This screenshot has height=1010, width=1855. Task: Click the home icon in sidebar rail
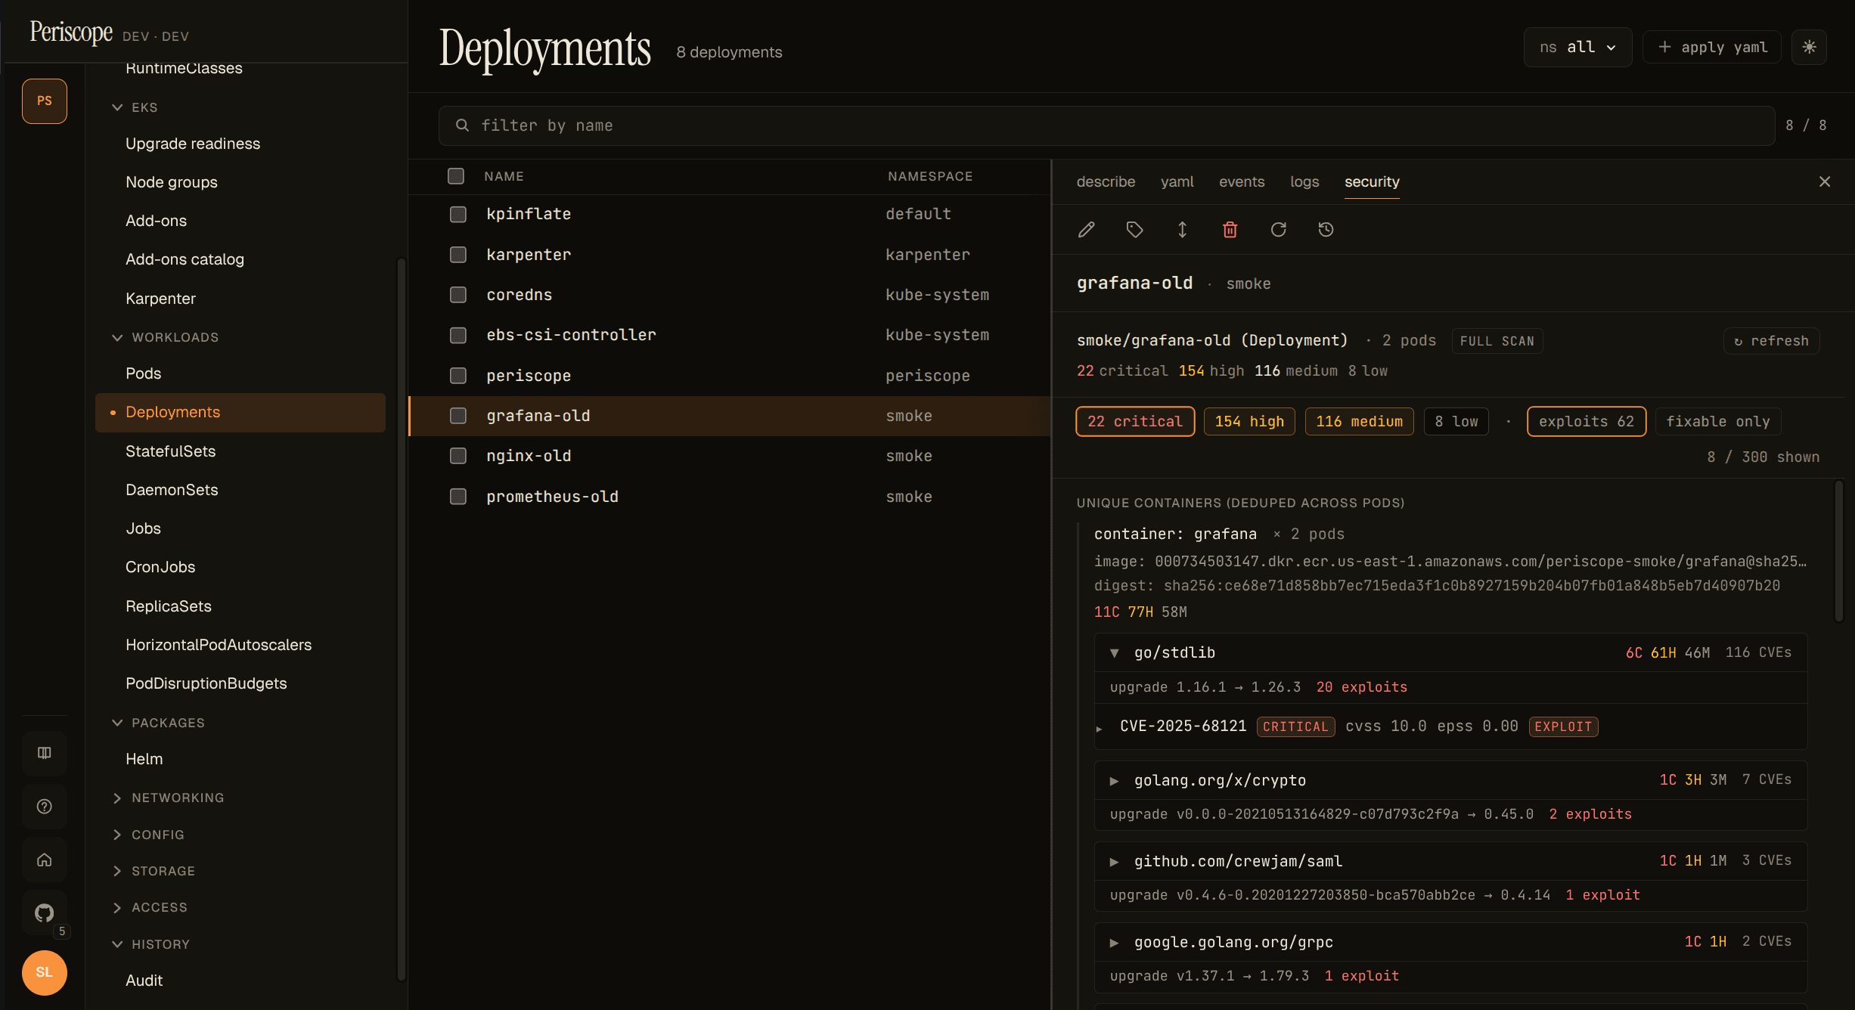[45, 860]
